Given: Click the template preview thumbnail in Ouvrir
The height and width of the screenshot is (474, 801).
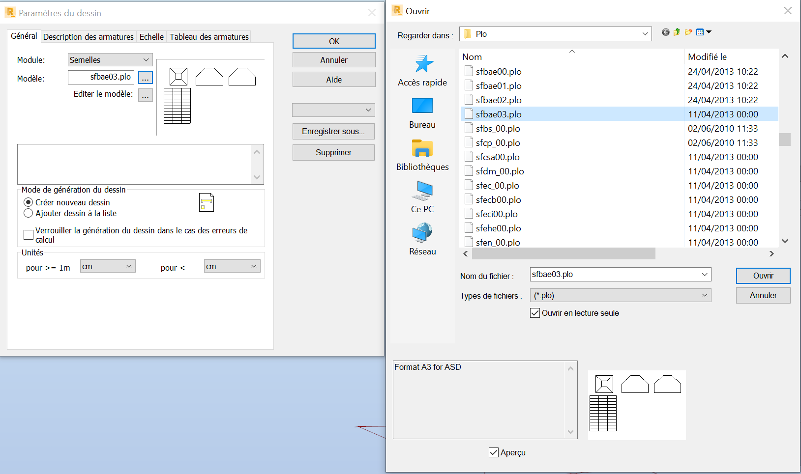Looking at the screenshot, I should pos(637,405).
